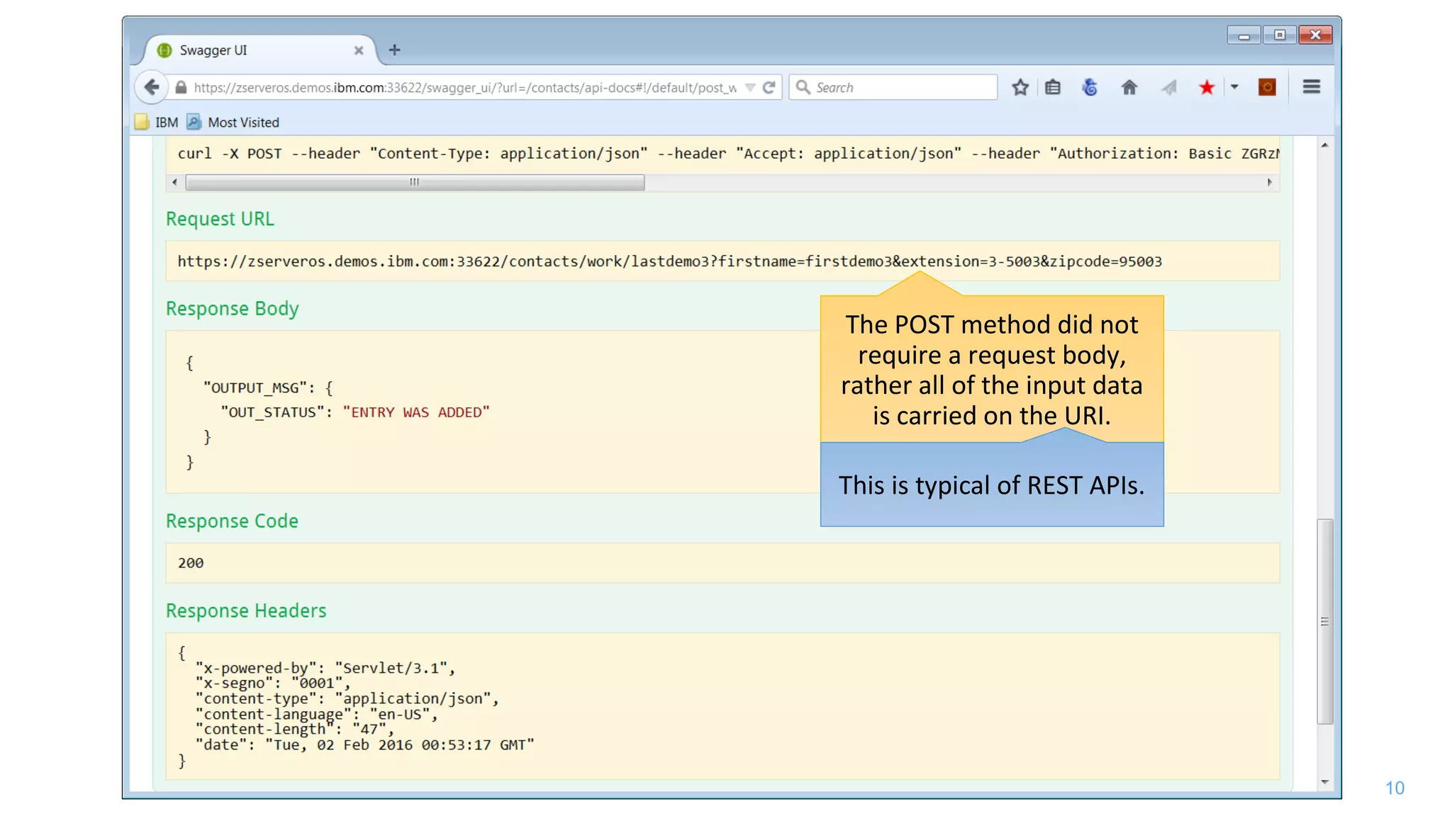Click the "x-segno": "0001" header line
The width and height of the screenshot is (1452, 816).
pyautogui.click(x=273, y=684)
